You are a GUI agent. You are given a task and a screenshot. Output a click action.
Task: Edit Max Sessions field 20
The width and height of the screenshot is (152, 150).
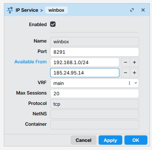[x=94, y=93]
